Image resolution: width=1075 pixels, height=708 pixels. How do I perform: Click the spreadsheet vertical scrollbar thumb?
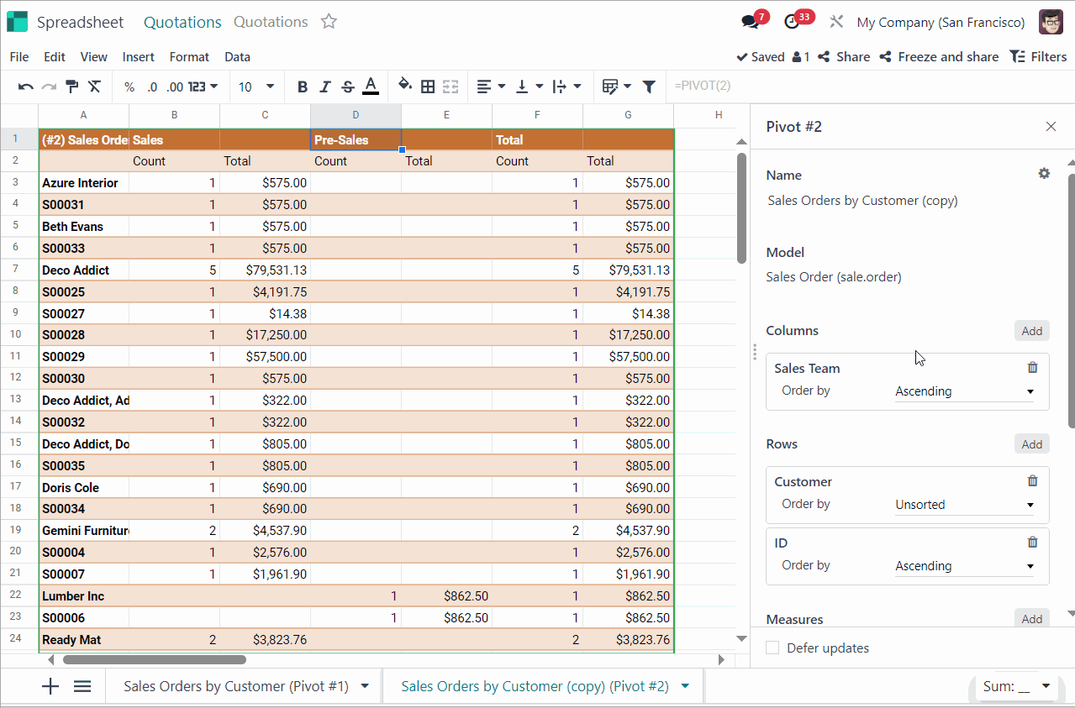741,208
